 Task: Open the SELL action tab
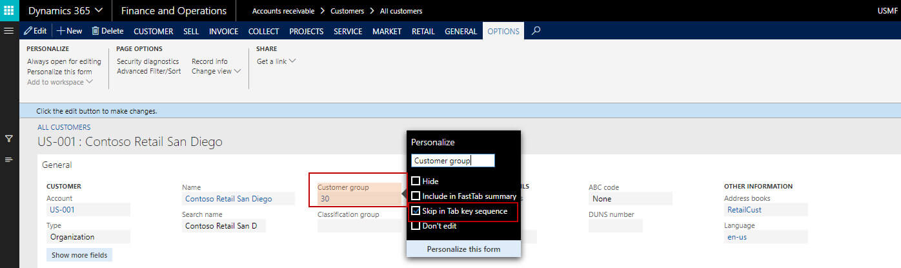point(191,31)
